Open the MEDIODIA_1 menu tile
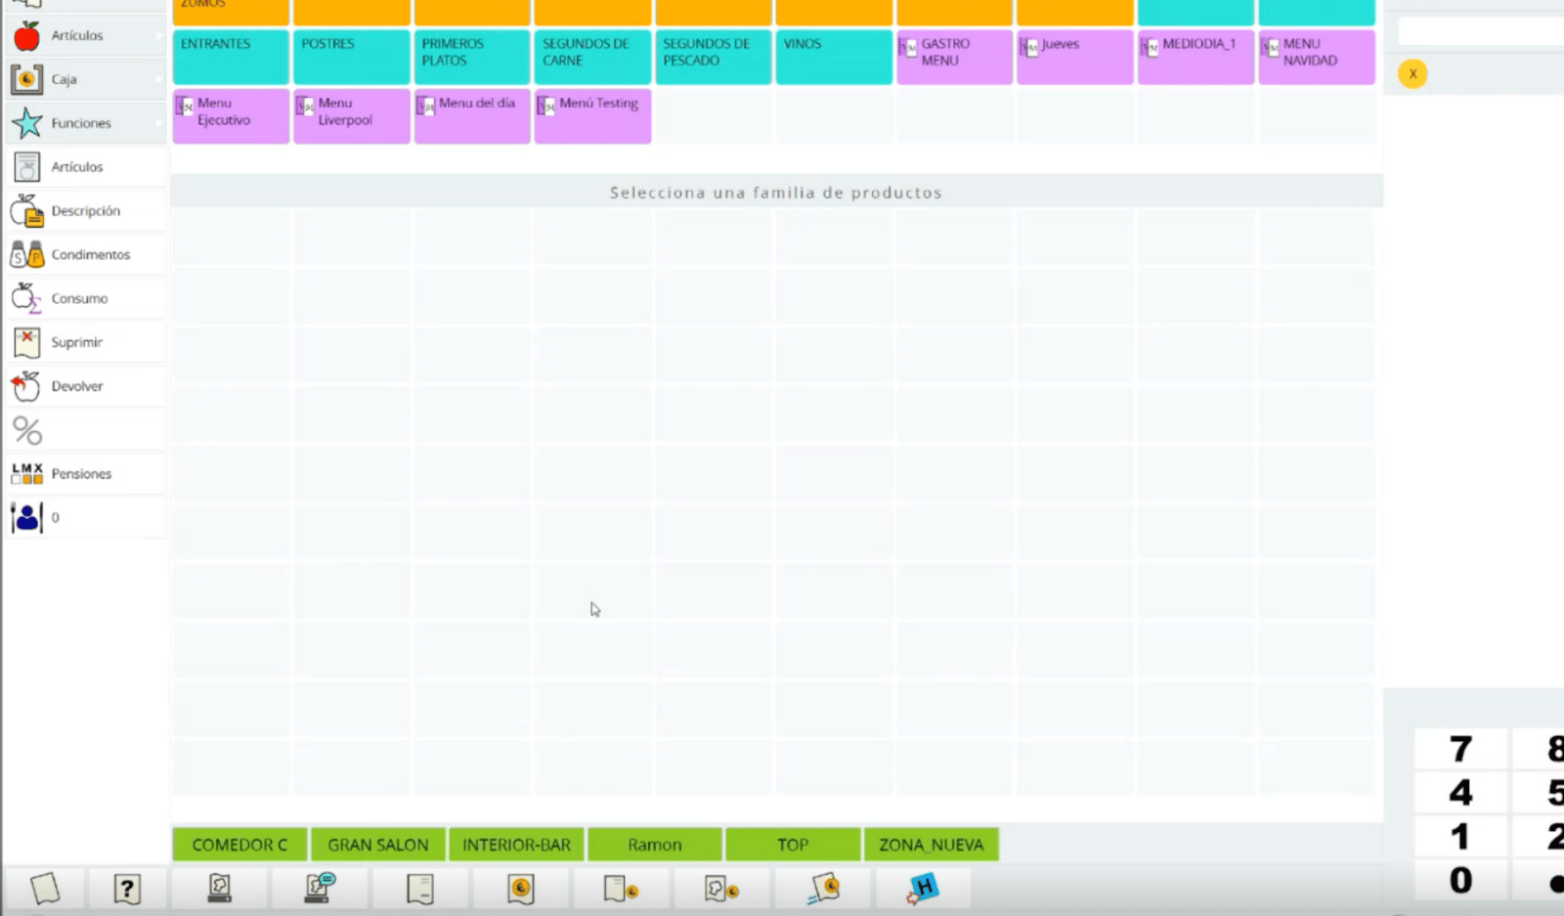Viewport: 1564px width, 916px height. coord(1195,57)
